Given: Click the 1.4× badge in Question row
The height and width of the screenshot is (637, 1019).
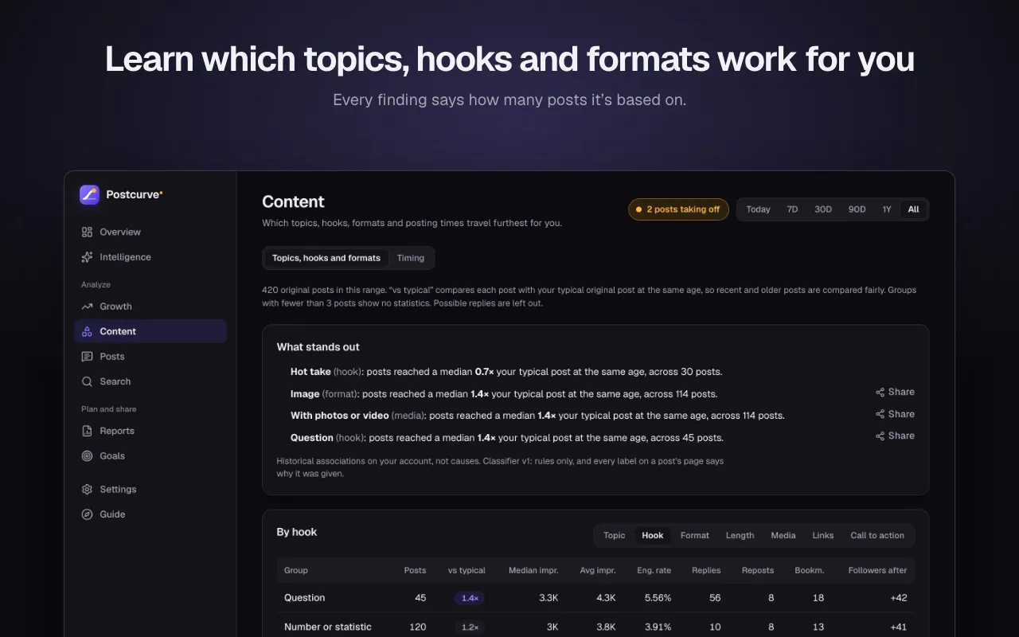Looking at the screenshot, I should click(x=470, y=598).
